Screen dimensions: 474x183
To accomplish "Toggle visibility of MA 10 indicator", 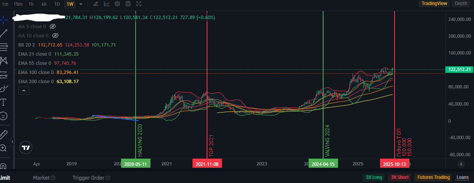I will click(x=55, y=35).
